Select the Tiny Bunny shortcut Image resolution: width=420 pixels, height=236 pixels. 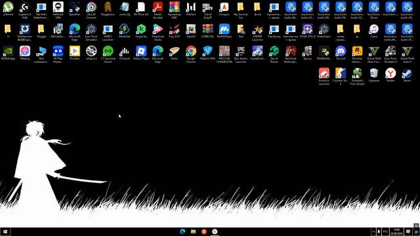pos(274,31)
